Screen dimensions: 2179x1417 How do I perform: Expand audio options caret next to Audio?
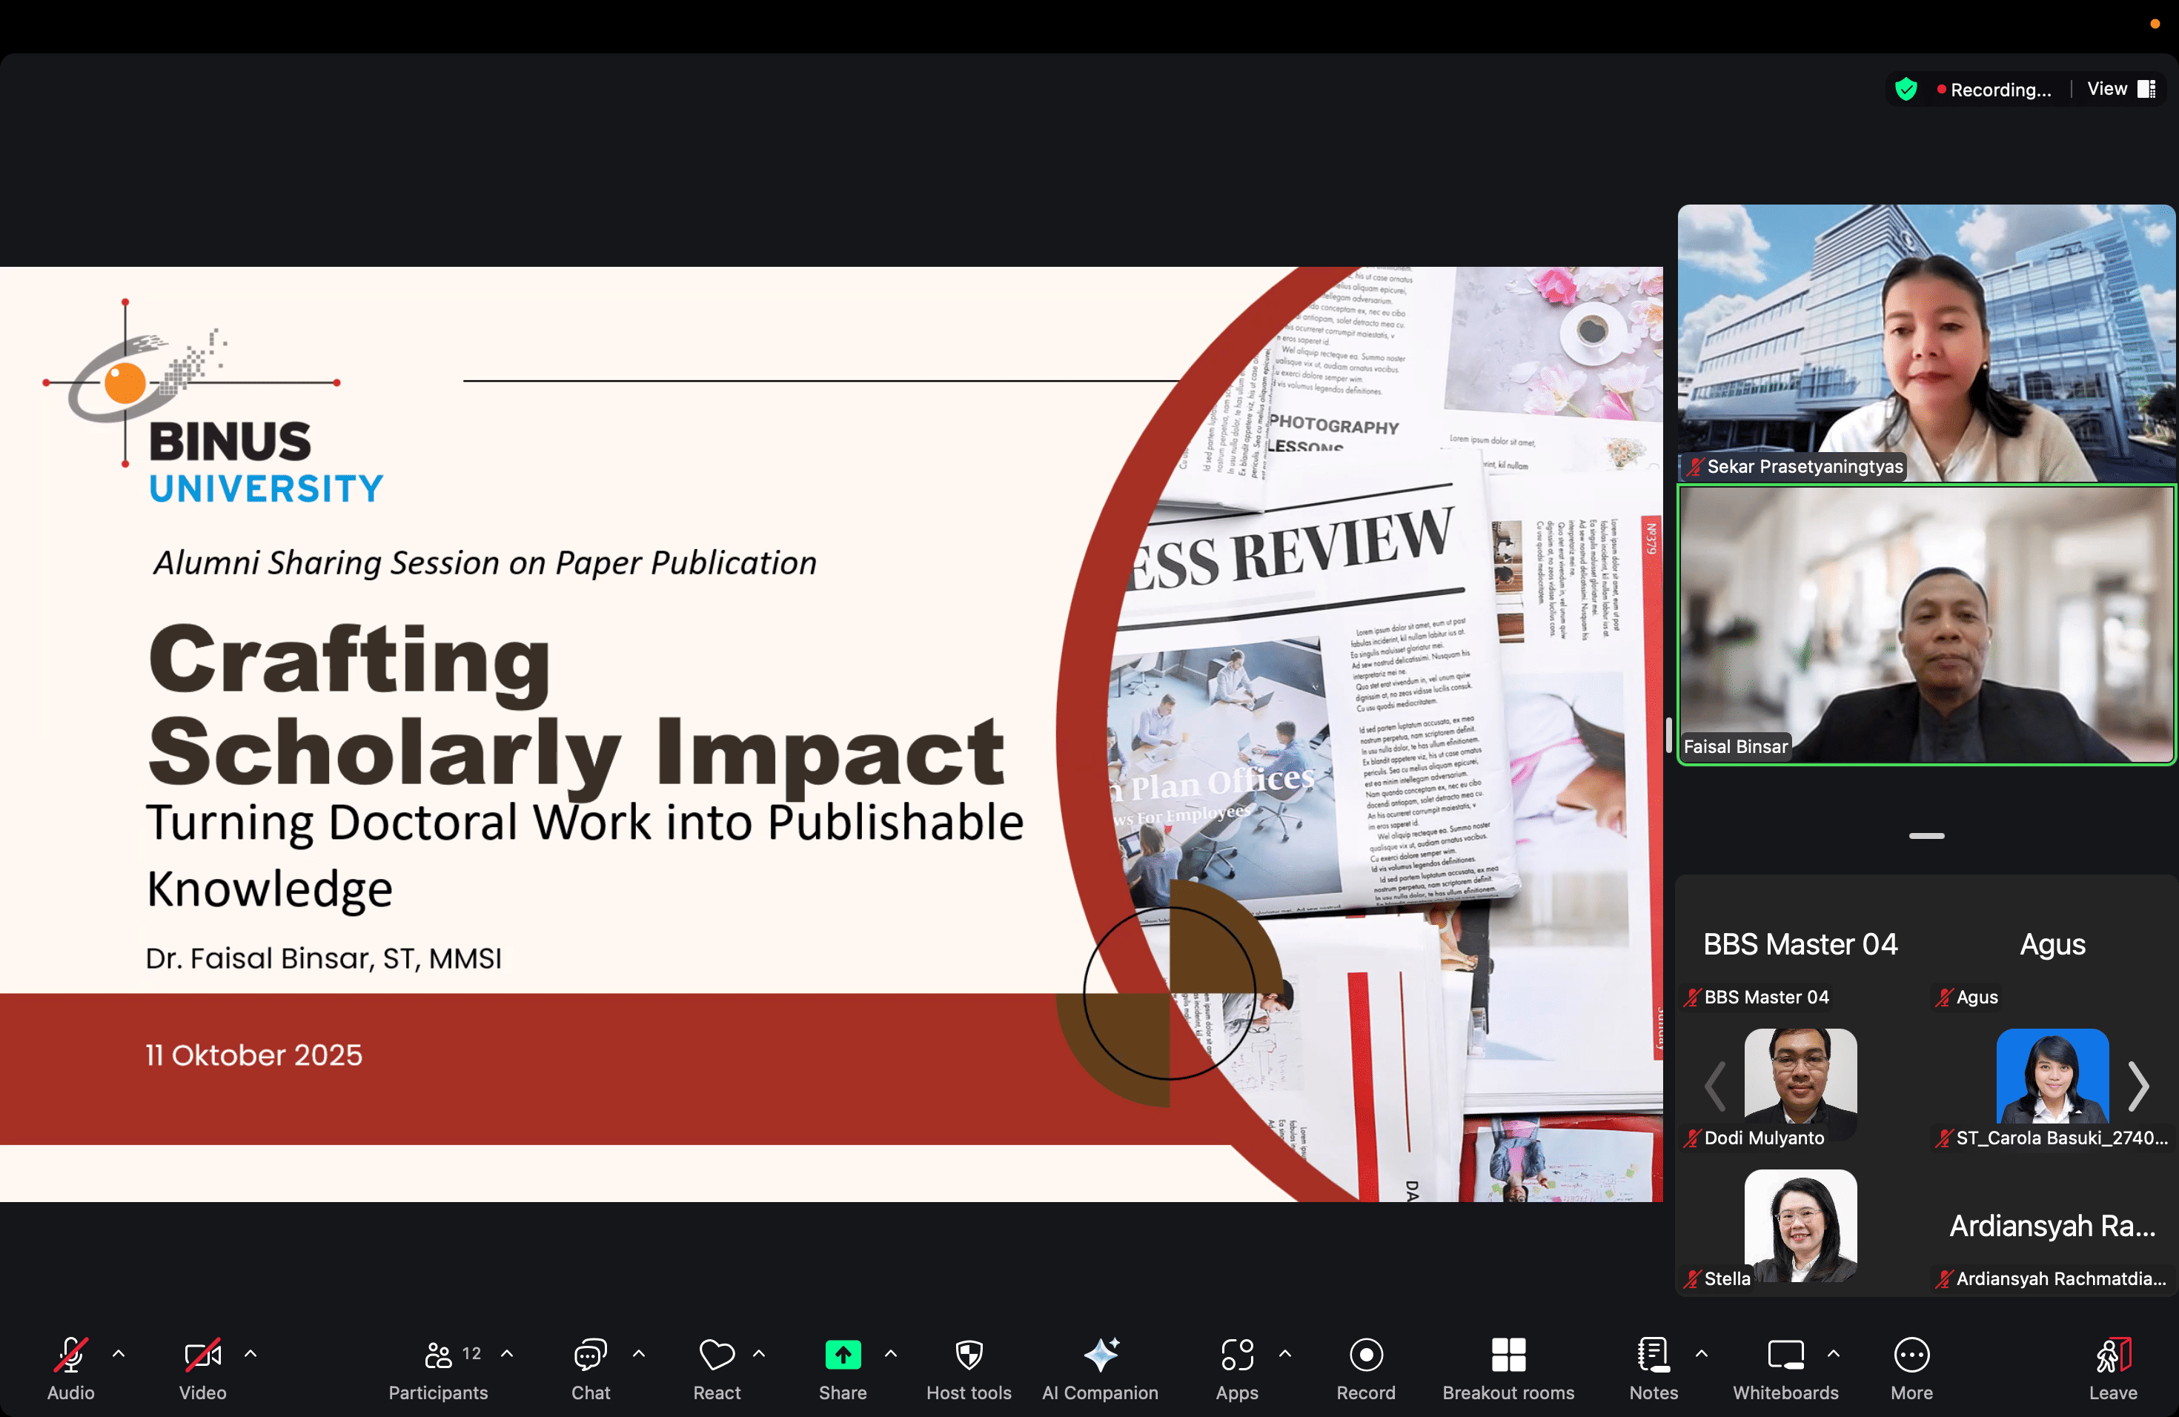(119, 1353)
